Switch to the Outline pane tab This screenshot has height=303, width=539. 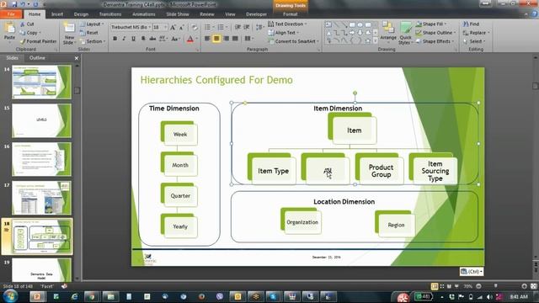point(37,58)
